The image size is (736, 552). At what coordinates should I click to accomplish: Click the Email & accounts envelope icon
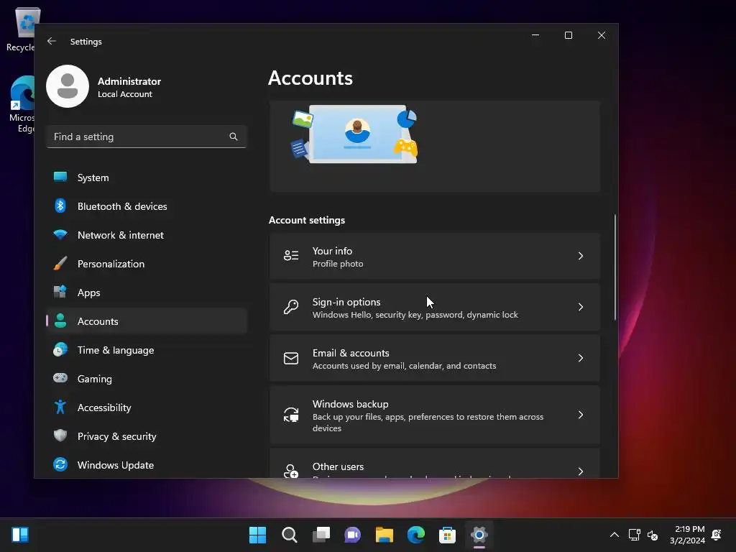[x=291, y=358]
